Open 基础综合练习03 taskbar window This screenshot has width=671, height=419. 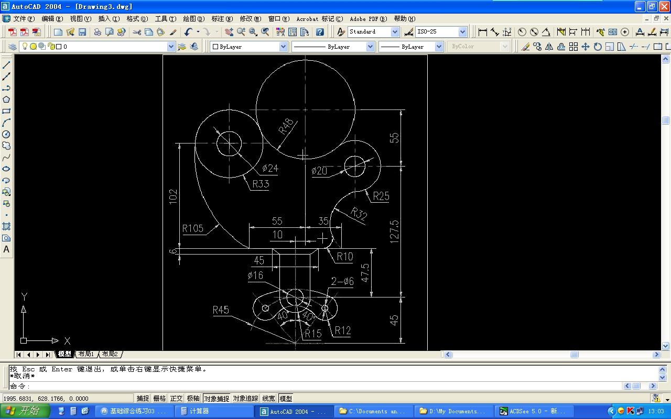[x=135, y=411]
